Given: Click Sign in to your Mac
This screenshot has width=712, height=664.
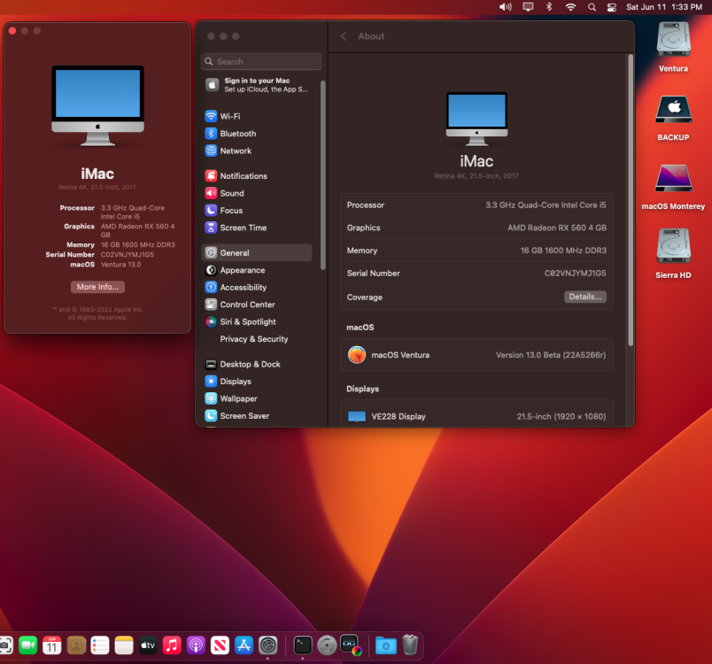Looking at the screenshot, I should (258, 85).
